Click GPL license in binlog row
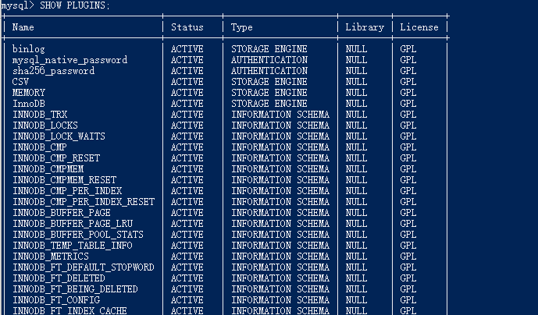 pos(408,49)
